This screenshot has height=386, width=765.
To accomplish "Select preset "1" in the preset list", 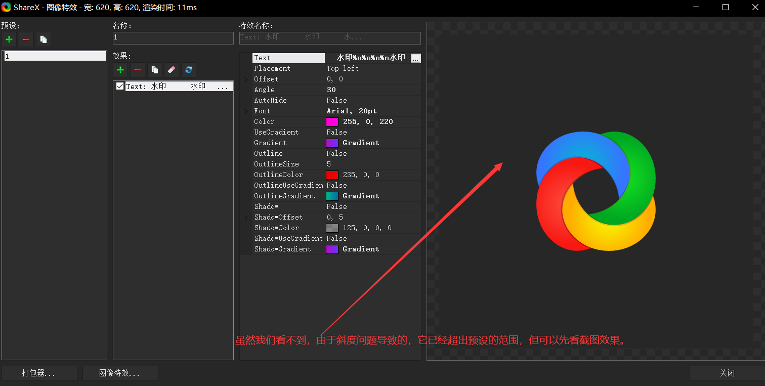I will tap(54, 56).
